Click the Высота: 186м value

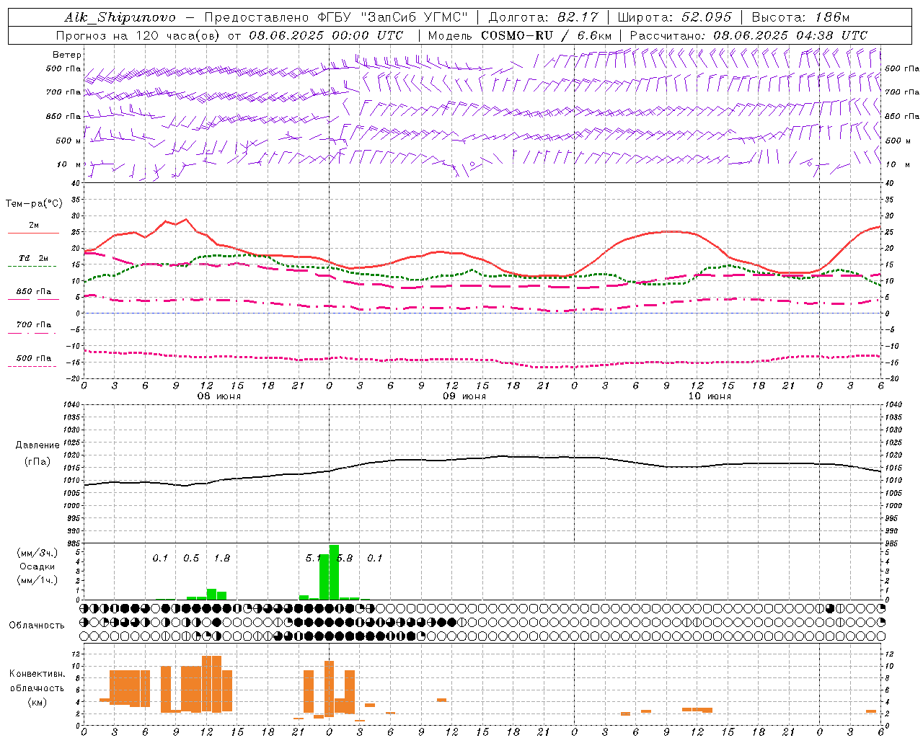coord(800,17)
